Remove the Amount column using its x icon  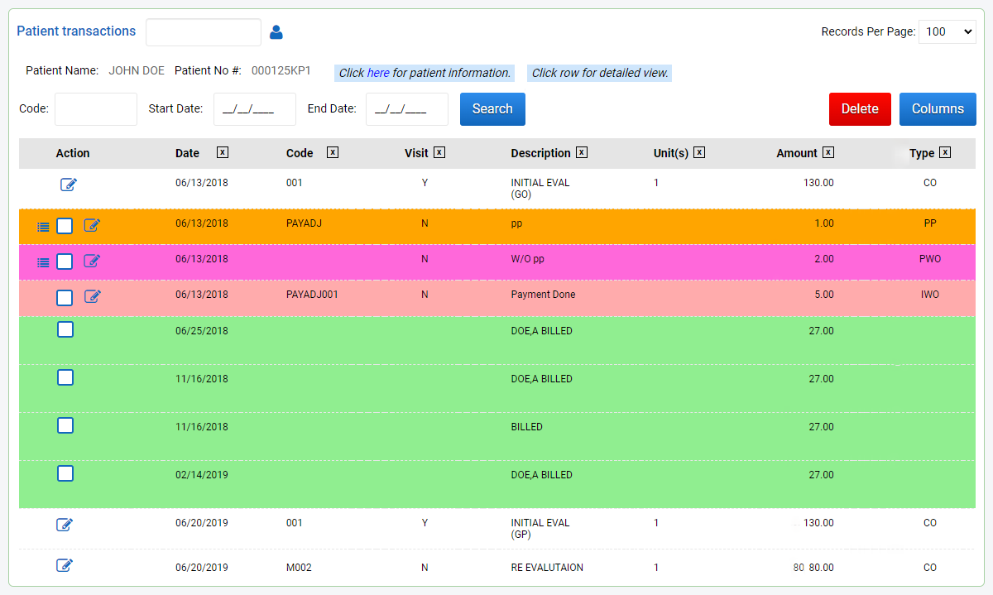[x=827, y=152]
